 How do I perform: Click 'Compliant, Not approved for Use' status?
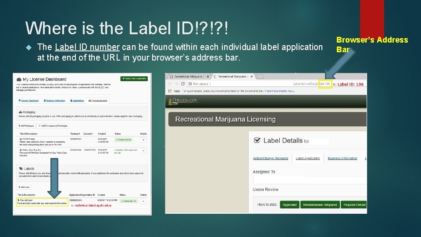[x=126, y=151]
